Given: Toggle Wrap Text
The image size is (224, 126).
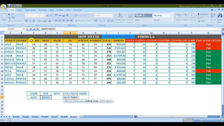Looking at the screenshot, I should click(x=80, y=15).
